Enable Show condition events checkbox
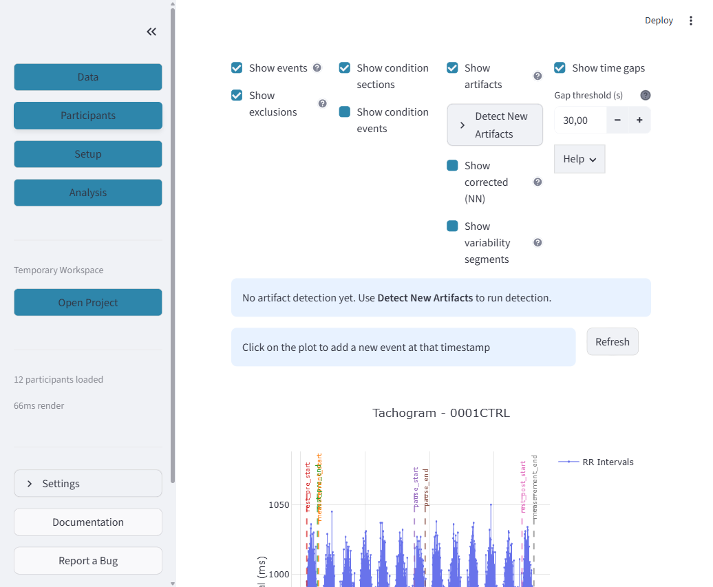 point(345,112)
